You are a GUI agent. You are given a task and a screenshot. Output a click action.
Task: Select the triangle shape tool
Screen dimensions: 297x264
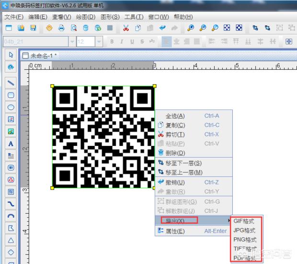[11, 240]
